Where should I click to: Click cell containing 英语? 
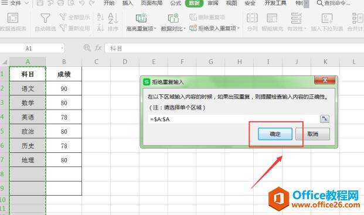[28, 117]
